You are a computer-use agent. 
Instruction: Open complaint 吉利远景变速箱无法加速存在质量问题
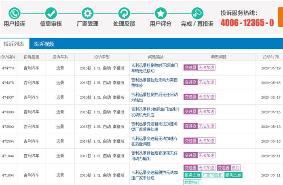point(154,141)
